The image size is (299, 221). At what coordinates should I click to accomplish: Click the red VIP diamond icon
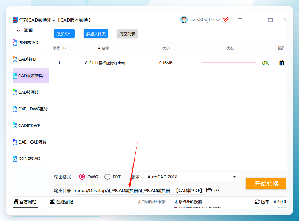[x=226, y=19]
